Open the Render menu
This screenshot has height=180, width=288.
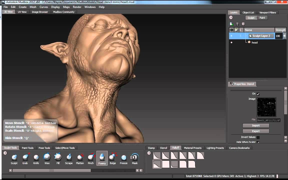pyautogui.click(x=77, y=7)
